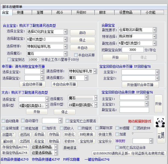Click 开始循环合申芬籬 button
The width and height of the screenshot is (168, 164).
tap(140, 85)
